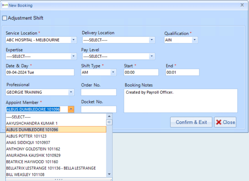Click the New Booking window app icon
Screen dimensions: 249x181
click(x=5, y=5)
